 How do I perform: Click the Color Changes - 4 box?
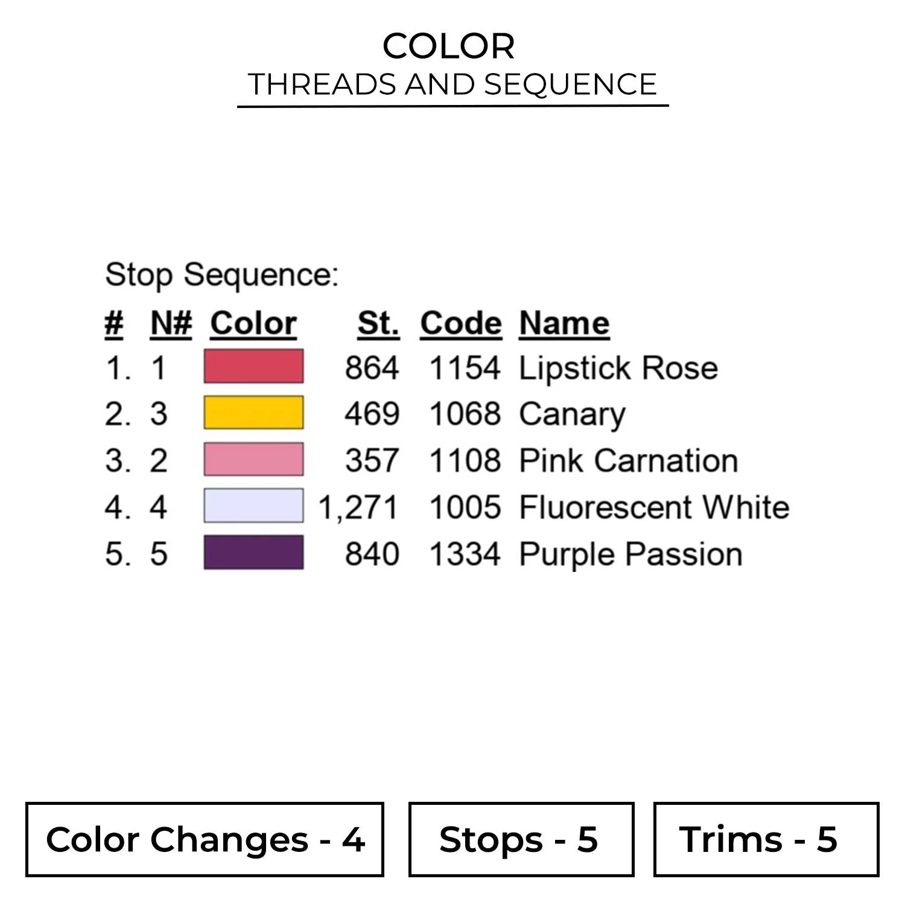(x=205, y=839)
